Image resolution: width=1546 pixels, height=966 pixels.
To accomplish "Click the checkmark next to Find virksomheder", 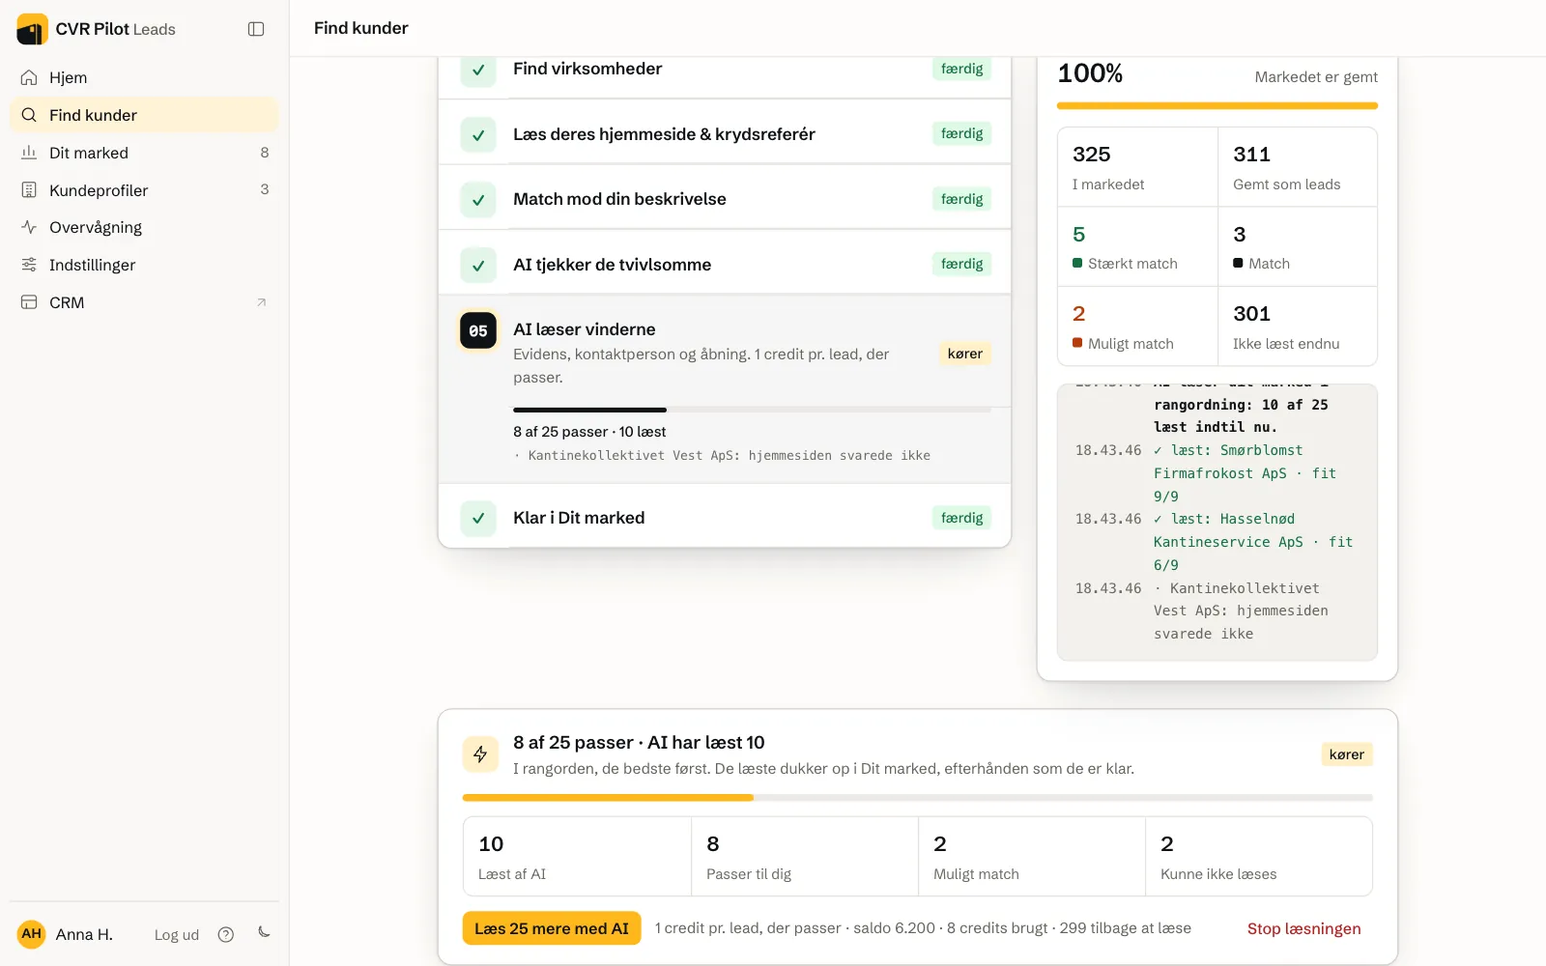I will tap(478, 70).
